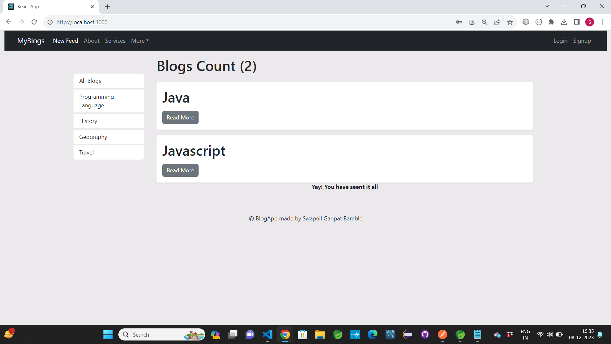The height and width of the screenshot is (344, 611).
Task: Open the Signup link
Action: pos(582,41)
